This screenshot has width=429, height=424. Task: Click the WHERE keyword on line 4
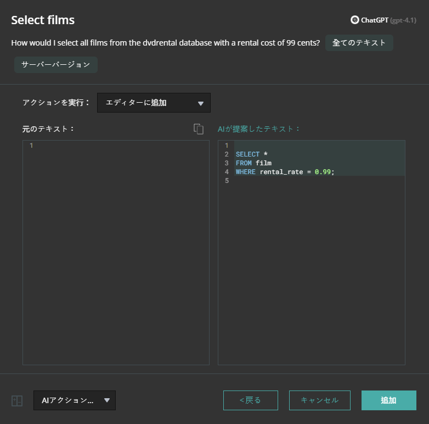coord(246,172)
